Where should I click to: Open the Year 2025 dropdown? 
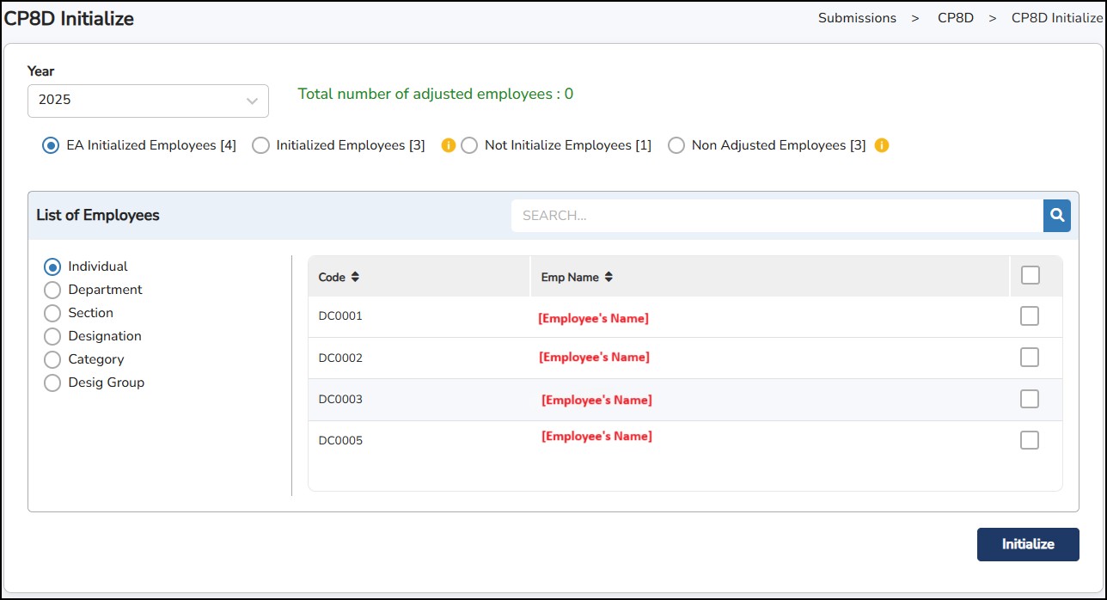tap(148, 101)
